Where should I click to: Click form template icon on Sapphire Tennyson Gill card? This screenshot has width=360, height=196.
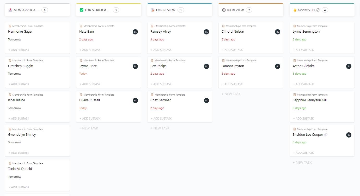point(295,94)
